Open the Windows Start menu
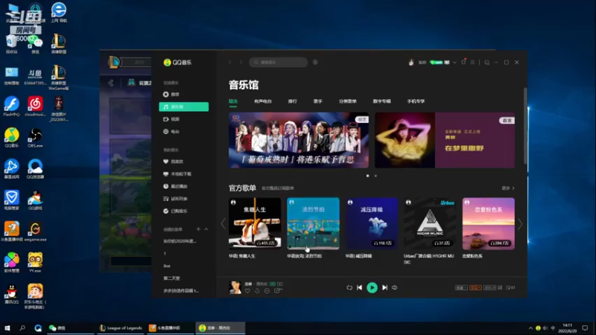This screenshot has height=335, width=596. coord(7,328)
